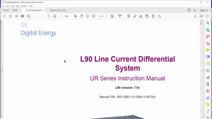Open Create PDF tool in right pane
212x119 pixels.
208,43
